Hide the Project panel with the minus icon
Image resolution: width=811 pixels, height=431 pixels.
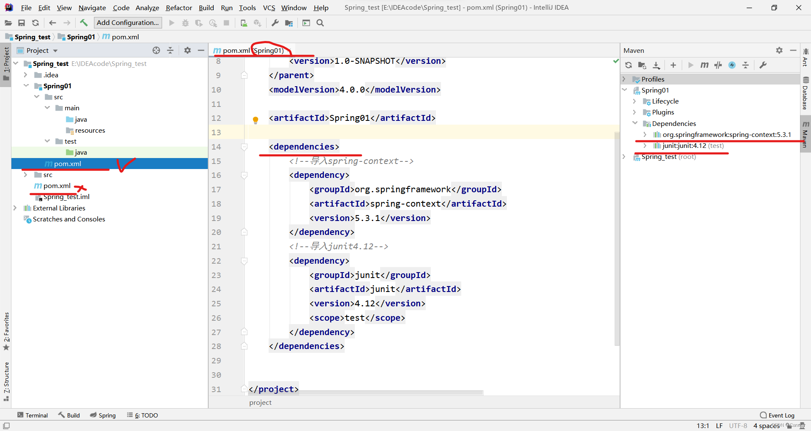click(x=201, y=50)
